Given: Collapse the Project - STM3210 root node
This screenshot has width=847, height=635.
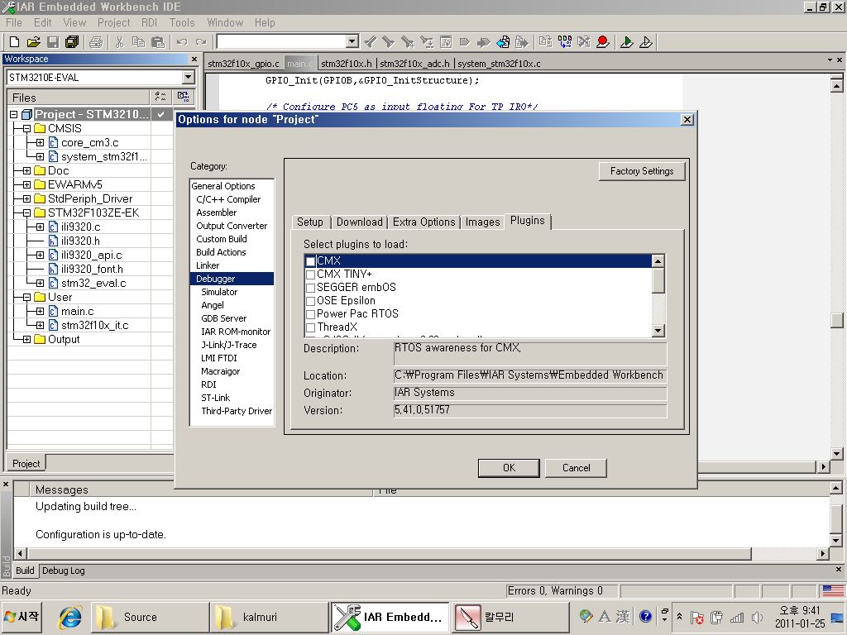Looking at the screenshot, I should click(13, 114).
